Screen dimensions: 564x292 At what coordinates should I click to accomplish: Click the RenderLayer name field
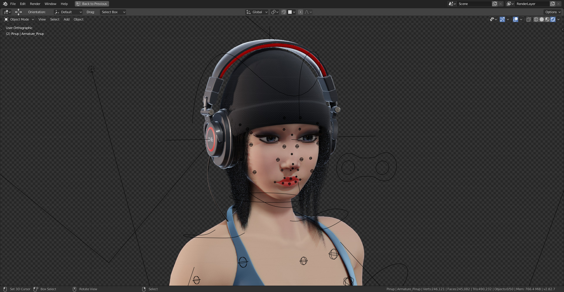532,4
